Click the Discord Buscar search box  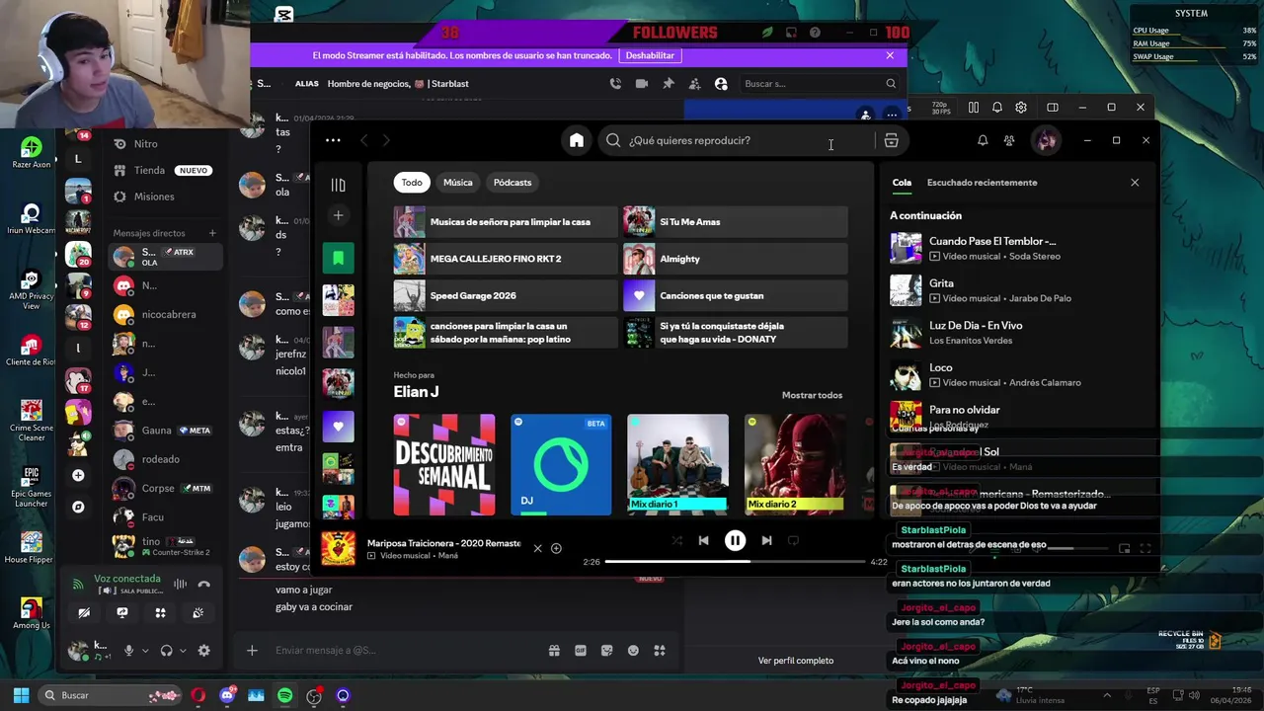[x=820, y=84]
